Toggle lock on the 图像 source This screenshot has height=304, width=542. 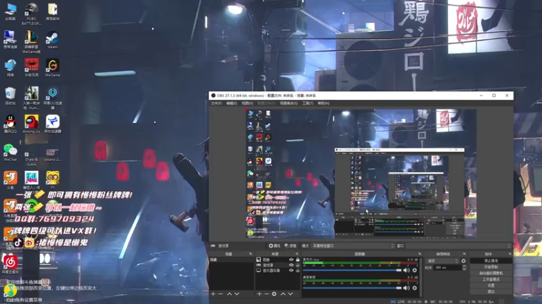click(x=297, y=259)
